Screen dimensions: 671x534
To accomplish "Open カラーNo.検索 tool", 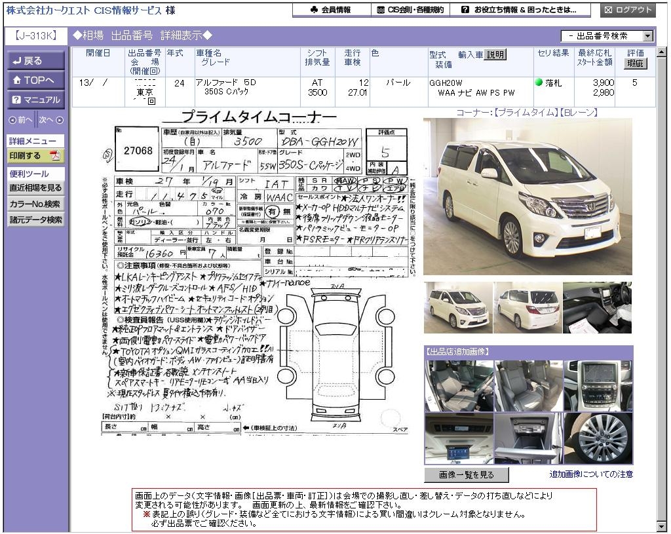I will pos(35,204).
